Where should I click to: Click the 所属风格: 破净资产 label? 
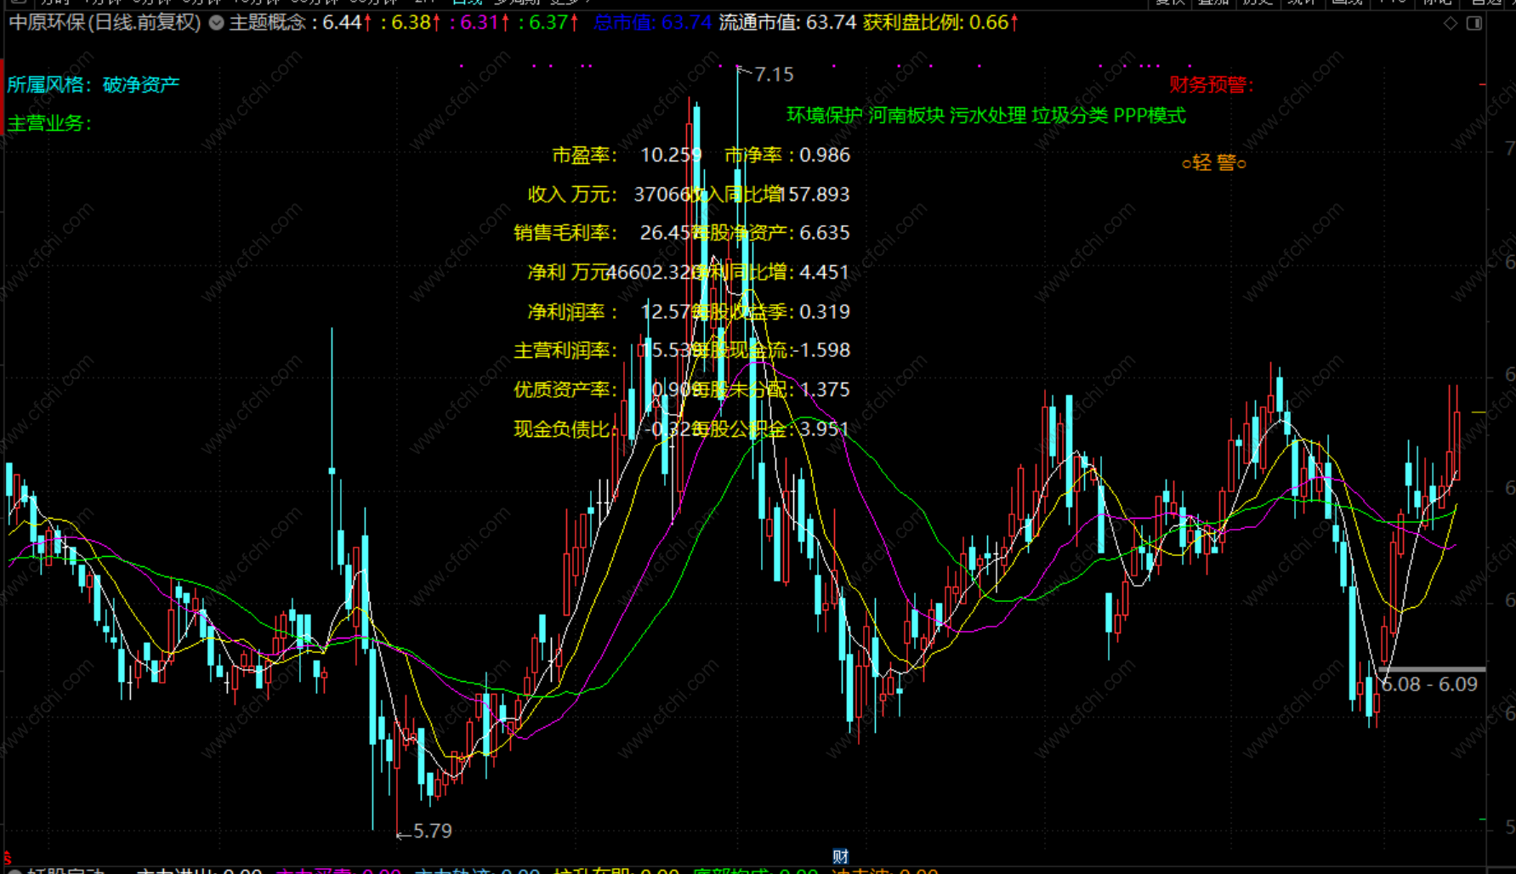click(x=94, y=85)
